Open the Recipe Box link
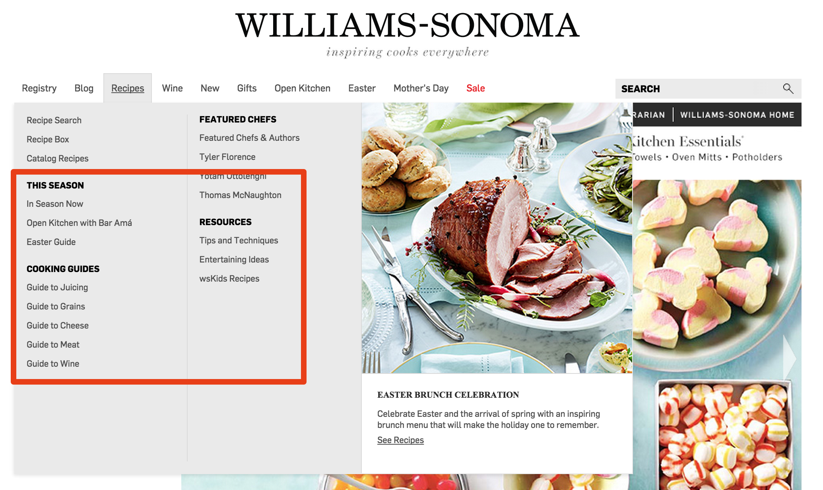Screen dimensions: 823x490 coord(48,139)
